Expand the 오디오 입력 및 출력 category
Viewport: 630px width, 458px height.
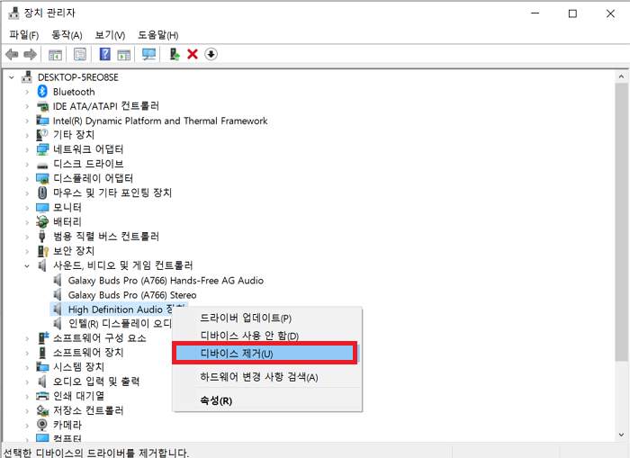pyautogui.click(x=27, y=382)
